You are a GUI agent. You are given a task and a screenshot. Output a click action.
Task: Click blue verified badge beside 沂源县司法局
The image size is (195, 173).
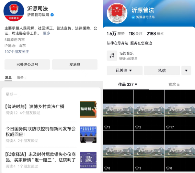point(52,15)
